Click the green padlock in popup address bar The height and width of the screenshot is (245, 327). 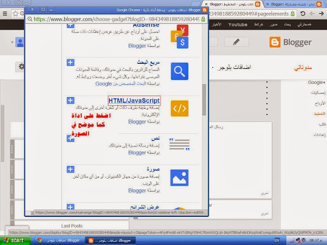pyautogui.click(x=203, y=19)
